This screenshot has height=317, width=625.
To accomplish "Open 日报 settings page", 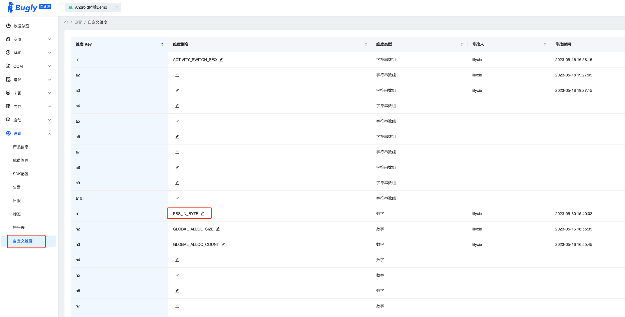I will click(17, 201).
